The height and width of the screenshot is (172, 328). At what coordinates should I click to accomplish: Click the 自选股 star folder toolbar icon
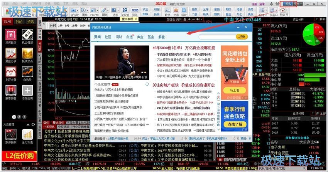click(73, 10)
